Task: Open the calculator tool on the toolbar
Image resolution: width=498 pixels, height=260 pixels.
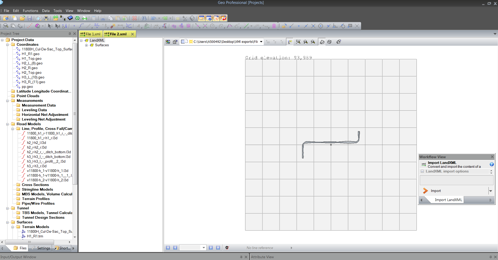Action: [94, 18]
